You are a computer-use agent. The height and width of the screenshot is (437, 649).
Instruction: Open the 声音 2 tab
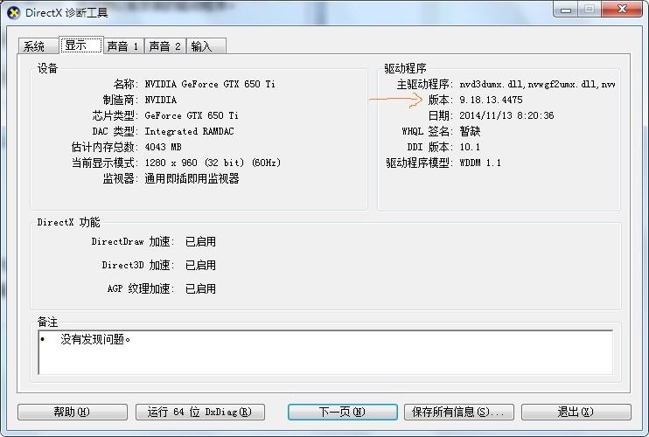[165, 46]
